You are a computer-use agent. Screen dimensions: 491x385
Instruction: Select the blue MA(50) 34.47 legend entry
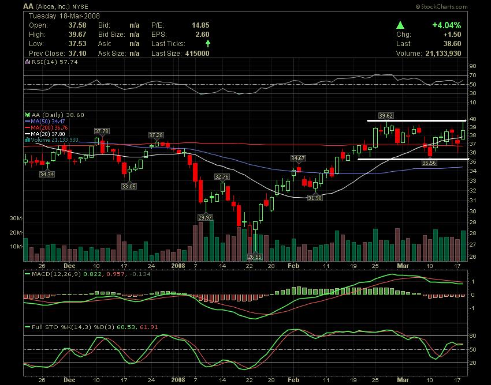pos(45,121)
